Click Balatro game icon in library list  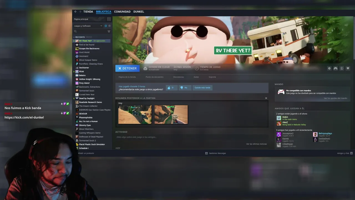click(77, 75)
